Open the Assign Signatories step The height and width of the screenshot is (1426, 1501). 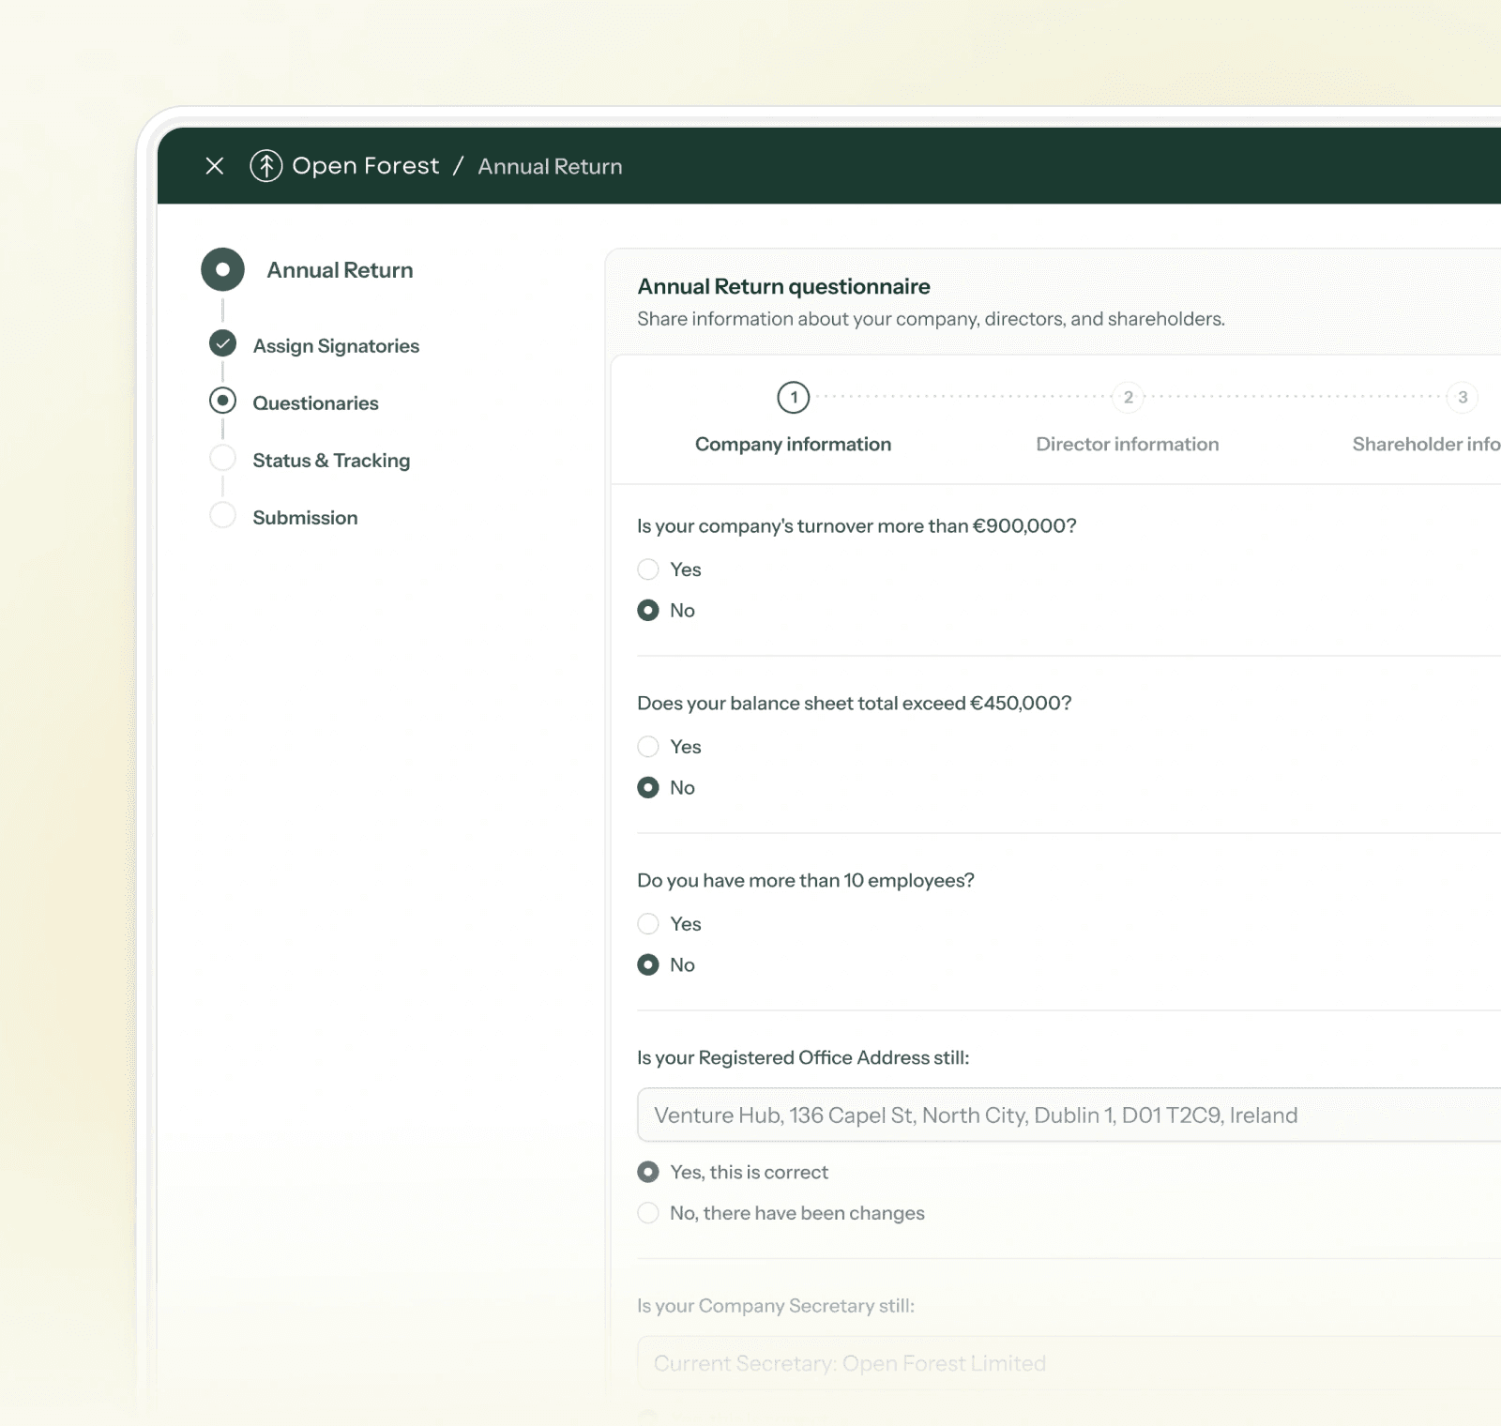tap(336, 346)
